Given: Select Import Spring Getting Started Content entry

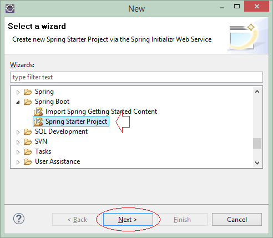Looking at the screenshot, I should click(x=95, y=112).
